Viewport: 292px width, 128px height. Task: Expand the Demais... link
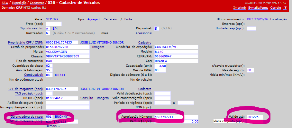click(x=53, y=126)
